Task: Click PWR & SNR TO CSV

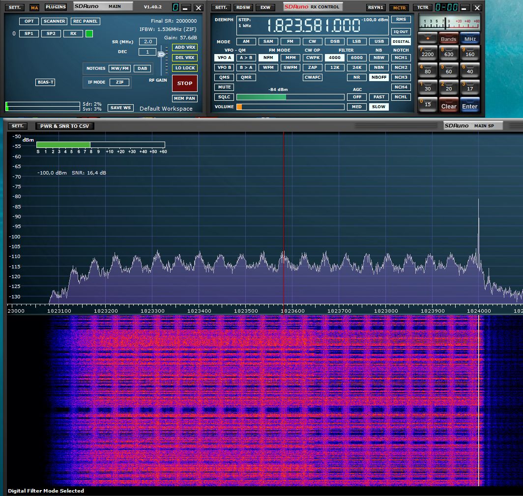Action: tap(65, 126)
